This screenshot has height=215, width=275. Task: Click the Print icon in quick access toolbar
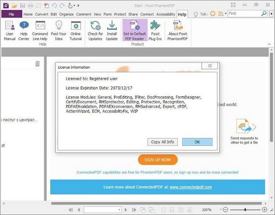tap(31, 6)
